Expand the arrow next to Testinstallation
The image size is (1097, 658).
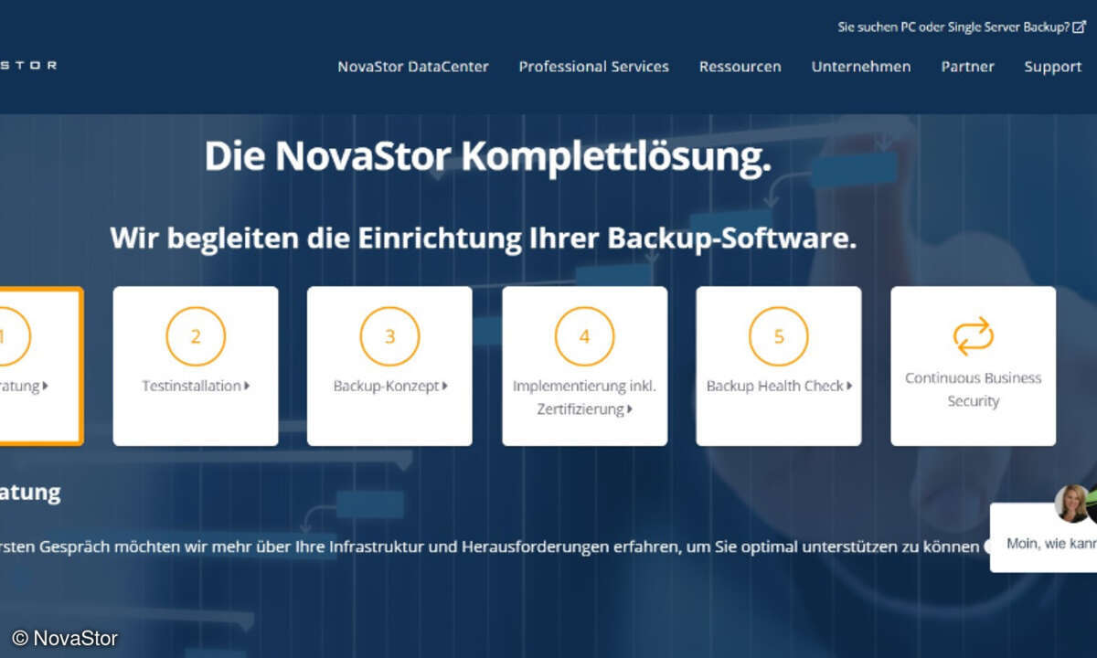point(247,386)
